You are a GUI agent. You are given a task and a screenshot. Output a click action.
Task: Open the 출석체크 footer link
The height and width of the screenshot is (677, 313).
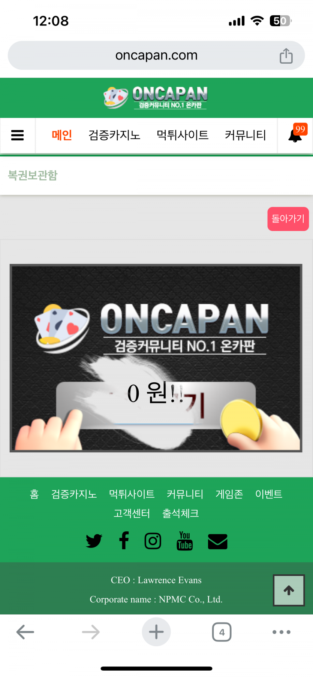181,513
